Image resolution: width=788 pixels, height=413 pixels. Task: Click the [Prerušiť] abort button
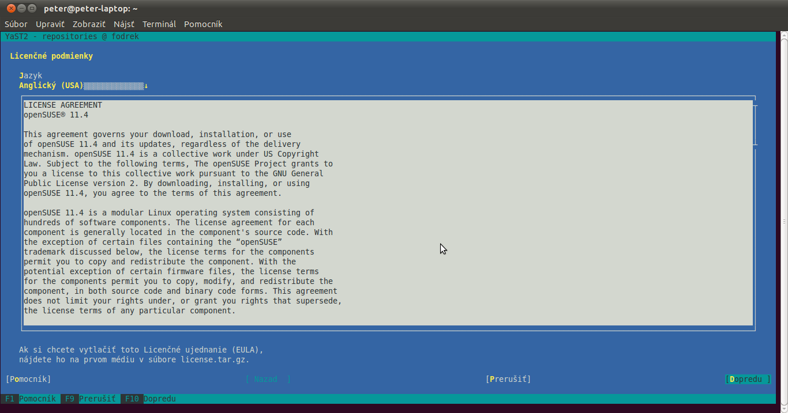click(508, 379)
